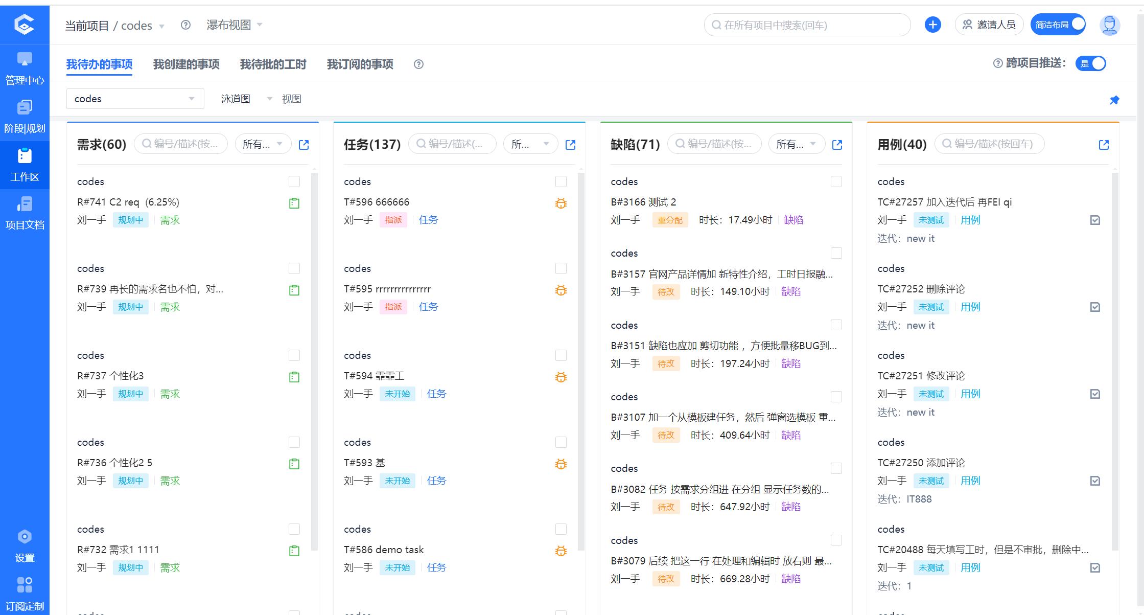This screenshot has height=615, width=1144.
Task: Toggle the 简洁布局 switch
Action: (x=1058, y=25)
